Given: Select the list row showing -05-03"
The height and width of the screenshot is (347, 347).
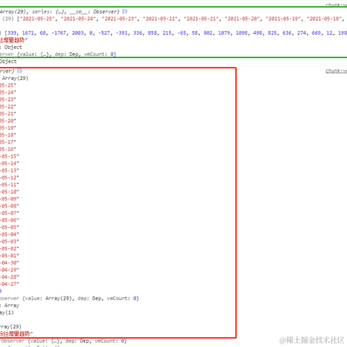Looking at the screenshot, I should coord(10,241).
